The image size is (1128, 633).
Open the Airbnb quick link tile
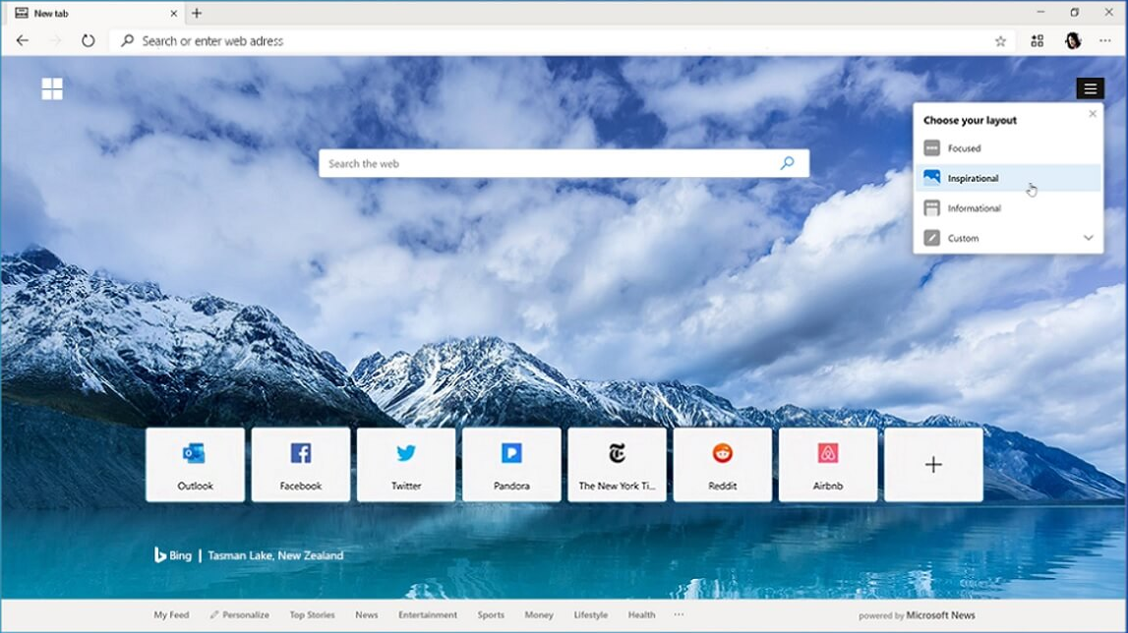point(828,465)
